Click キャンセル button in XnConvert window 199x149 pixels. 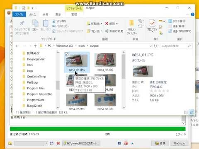coord(179,143)
